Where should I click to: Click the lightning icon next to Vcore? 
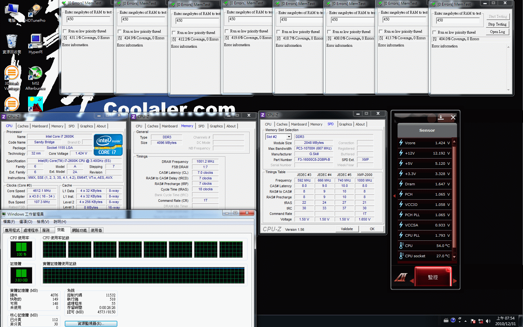[x=401, y=143]
